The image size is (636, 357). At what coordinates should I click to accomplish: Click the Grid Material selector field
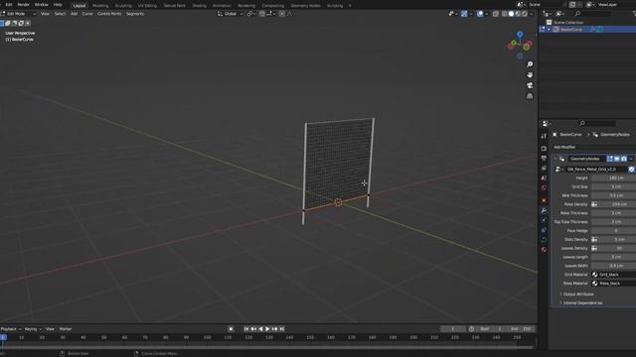(613, 275)
